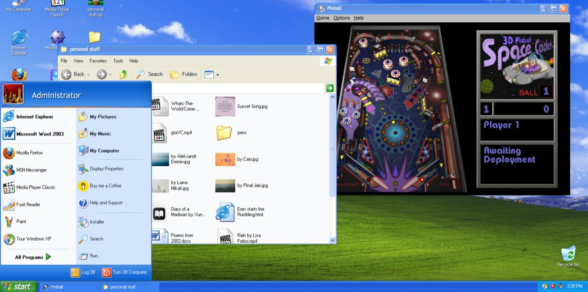This screenshot has height=292, width=588.
Task: Click Back button in Explorer toolbar
Action: pos(73,74)
